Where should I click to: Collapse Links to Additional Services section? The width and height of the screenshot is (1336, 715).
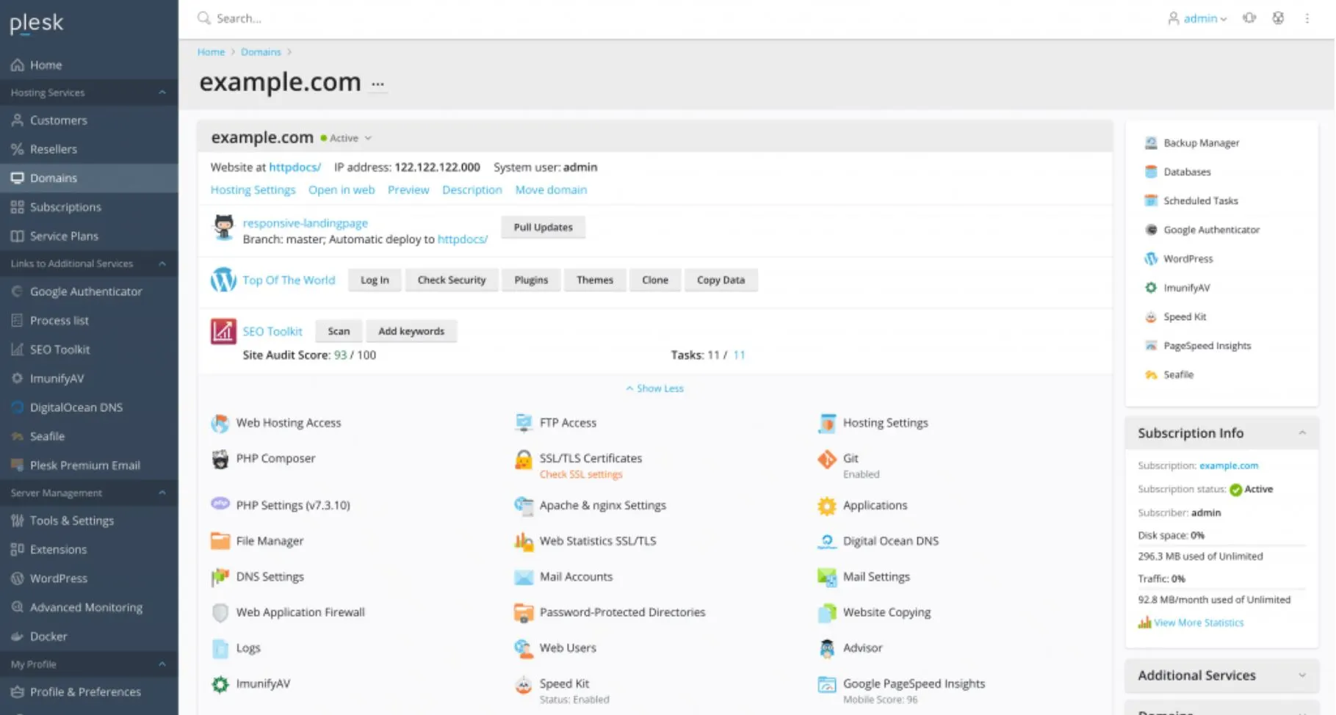pos(162,264)
